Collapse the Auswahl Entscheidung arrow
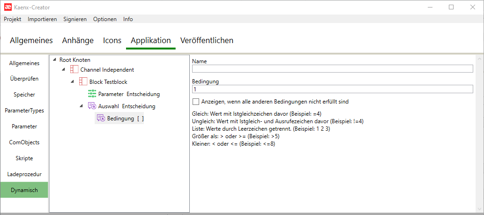The width and height of the screenshot is (484, 215). pyautogui.click(x=82, y=106)
